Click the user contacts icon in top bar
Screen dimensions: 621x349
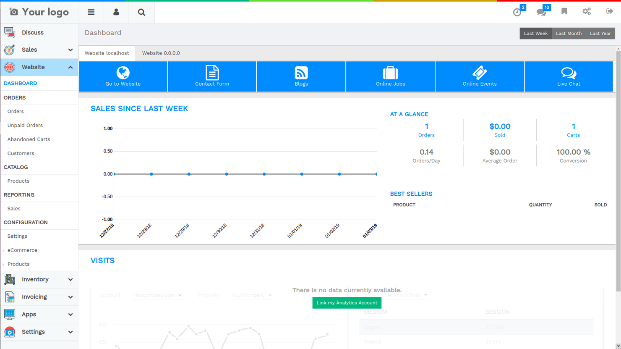116,12
